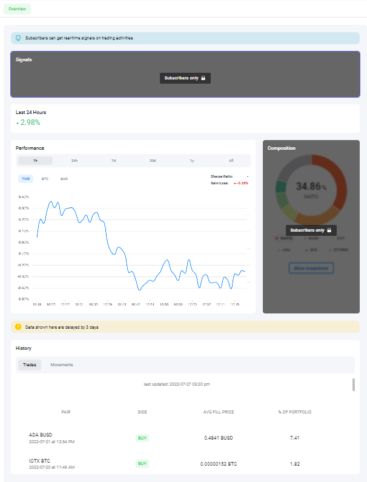The width and height of the screenshot is (367, 482).
Task: Switch to the Movements history tab
Action: point(62,365)
